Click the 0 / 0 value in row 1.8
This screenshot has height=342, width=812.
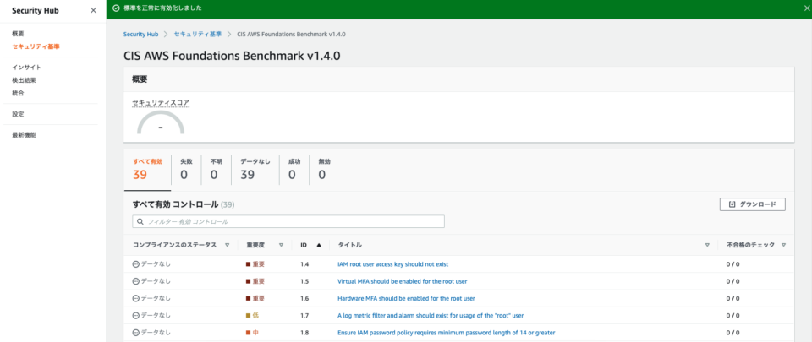click(732, 333)
